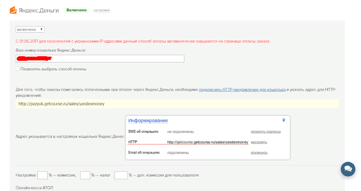Click the Настройки label before the commission fields
Screen dimensions: 361x191
tap(26, 175)
